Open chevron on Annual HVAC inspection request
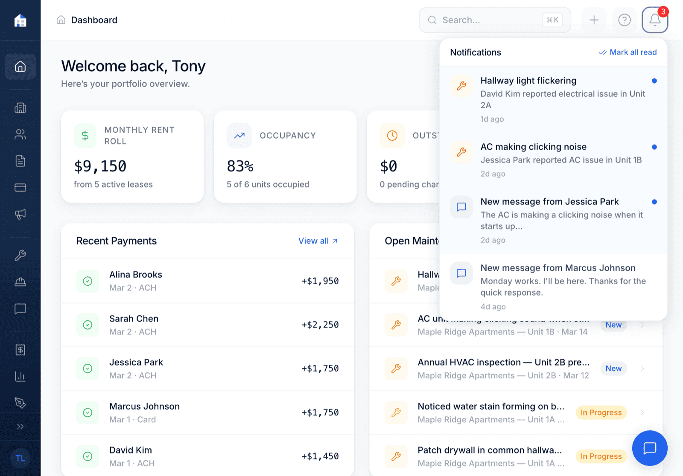683x476 pixels. tap(642, 369)
